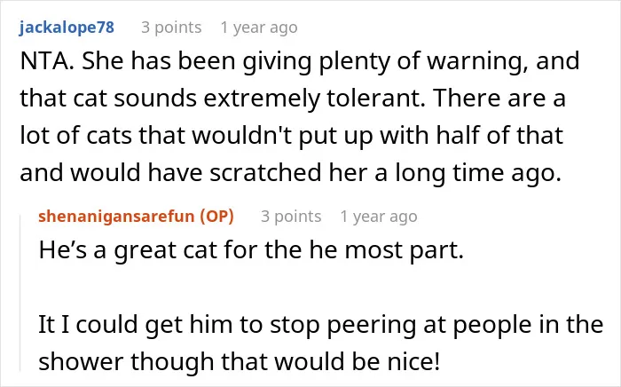Click the 'shower though' reply line
621x387 pixels.
pyautogui.click(x=240, y=362)
